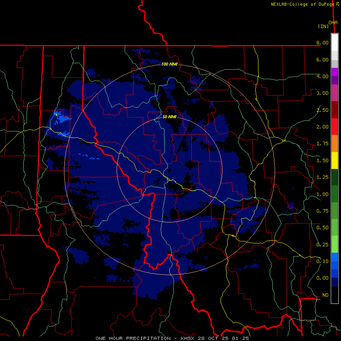Click the One Hour Precipitation KMSX title text
The width and height of the screenshot is (341, 341).
[x=172, y=338]
